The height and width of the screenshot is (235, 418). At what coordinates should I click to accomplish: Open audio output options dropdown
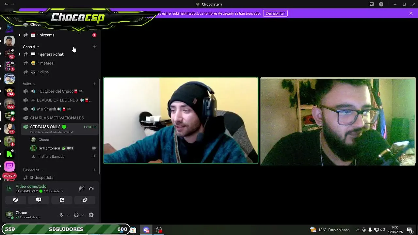tap(83, 215)
